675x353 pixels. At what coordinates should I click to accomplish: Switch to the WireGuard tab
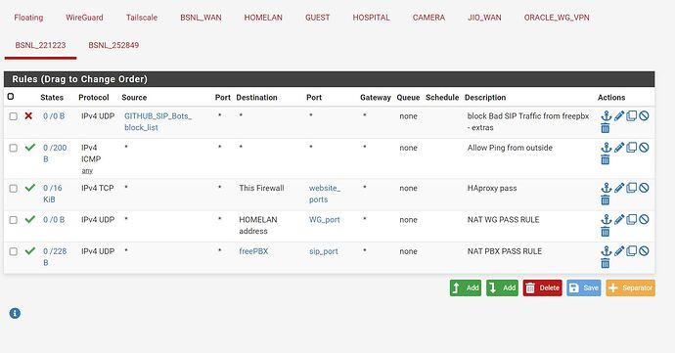click(84, 18)
